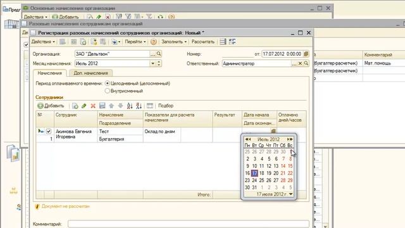The width and height of the screenshot is (405, 228).
Task: Click Мат. помощь comment in background window
Action: (377, 63)
